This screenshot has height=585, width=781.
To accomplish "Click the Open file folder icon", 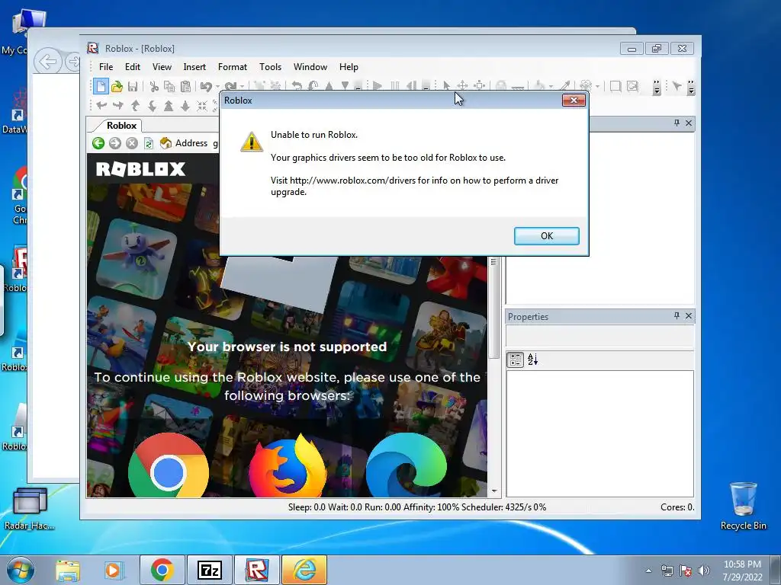I will (x=117, y=86).
